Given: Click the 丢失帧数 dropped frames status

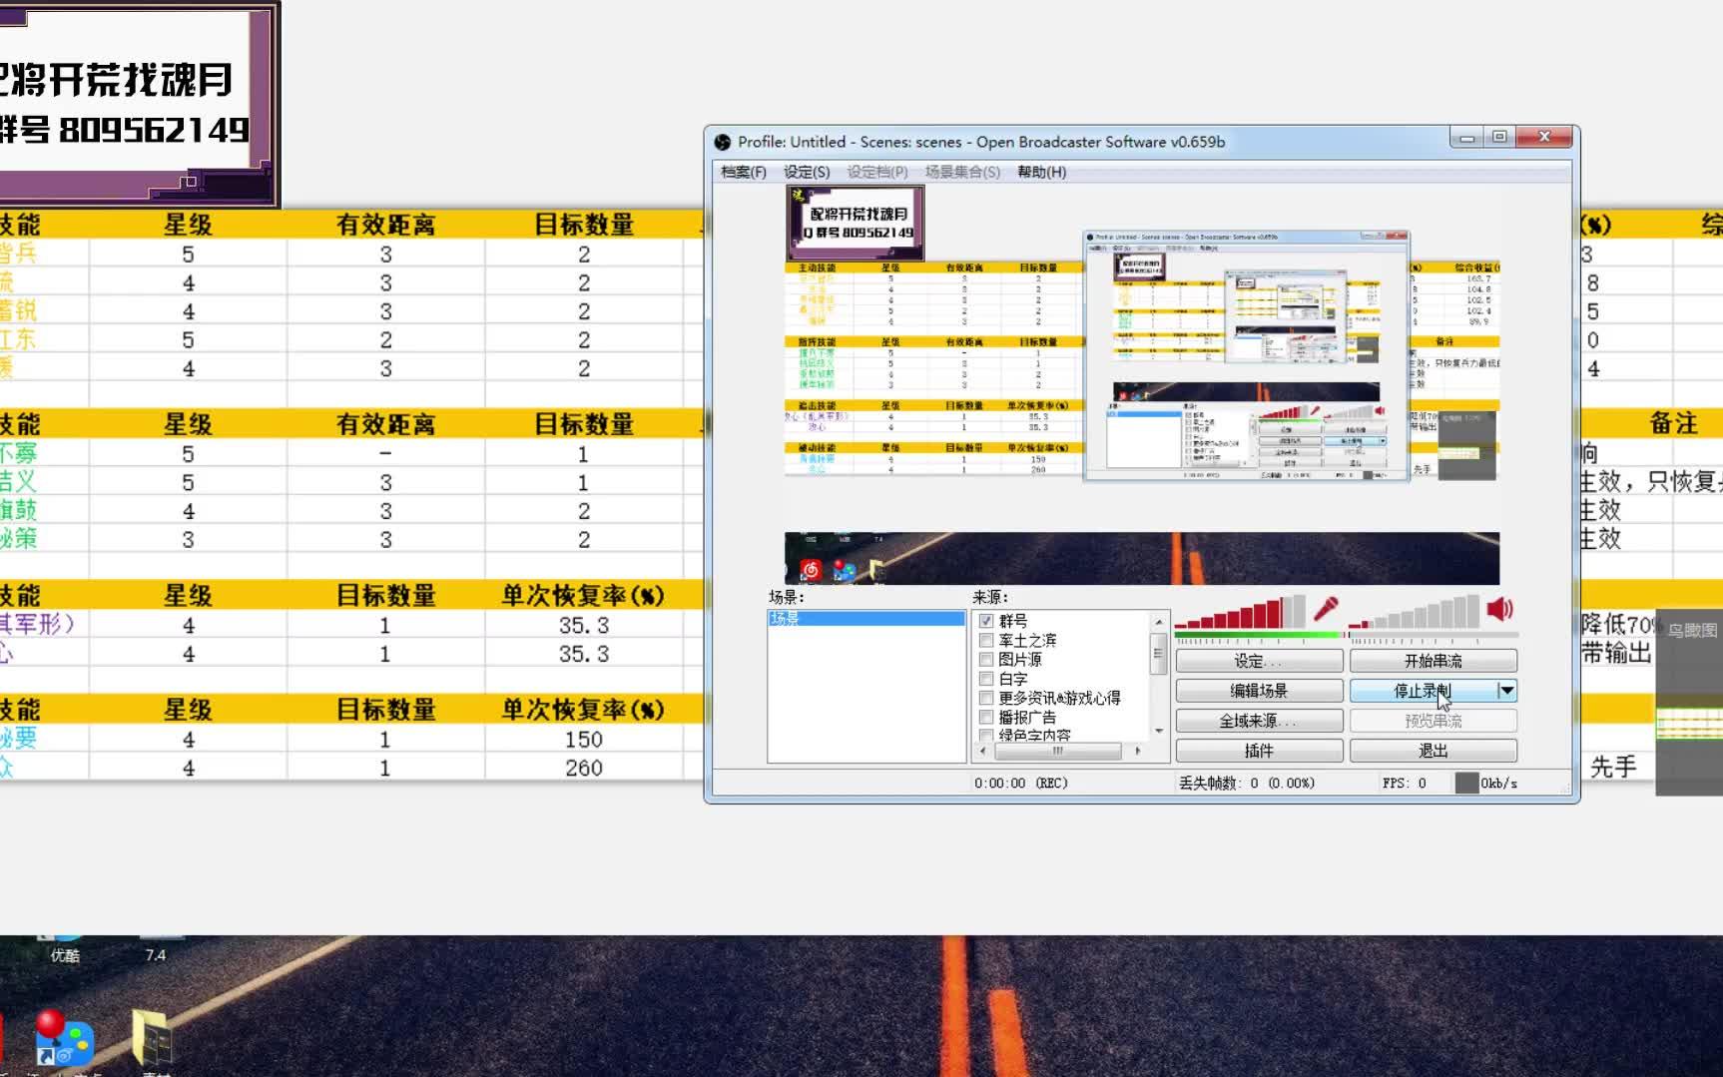Looking at the screenshot, I should [1247, 784].
